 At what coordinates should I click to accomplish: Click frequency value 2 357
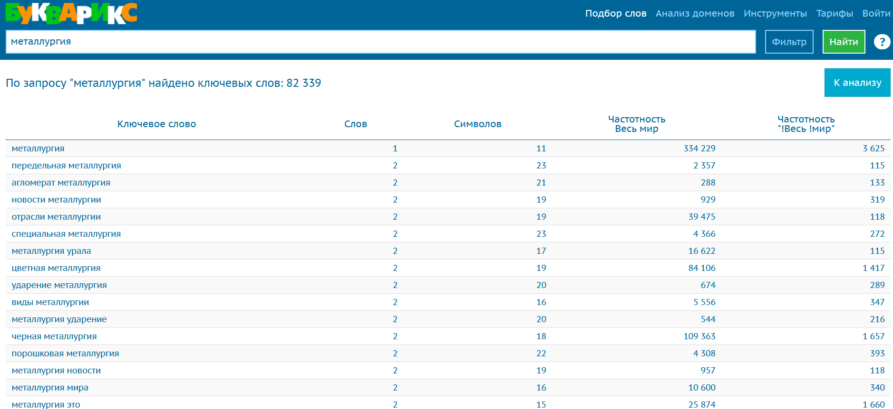[x=704, y=166]
